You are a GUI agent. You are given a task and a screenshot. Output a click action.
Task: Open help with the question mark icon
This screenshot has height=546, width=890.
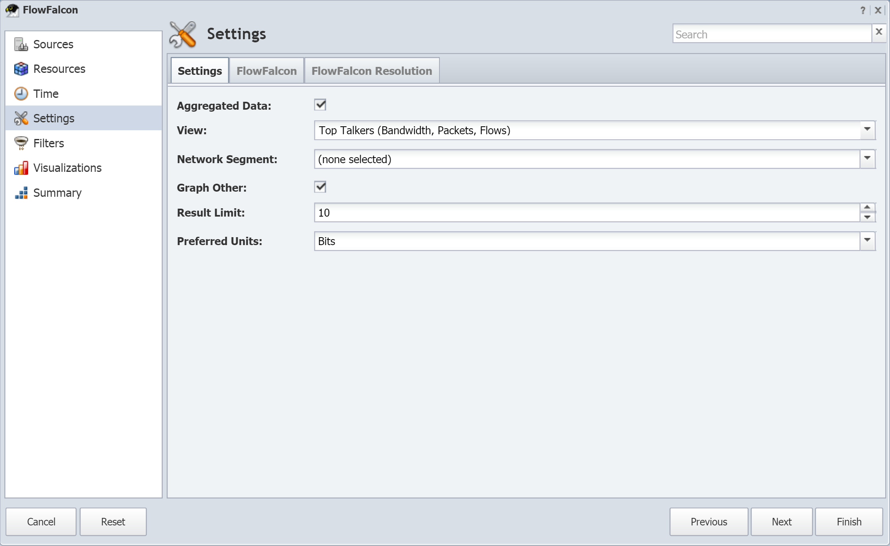(863, 10)
